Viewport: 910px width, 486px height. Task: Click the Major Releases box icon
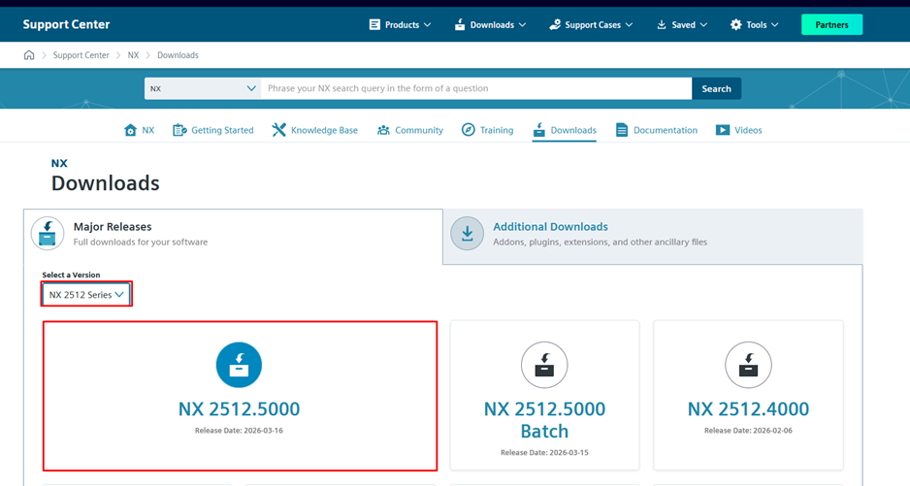48,234
